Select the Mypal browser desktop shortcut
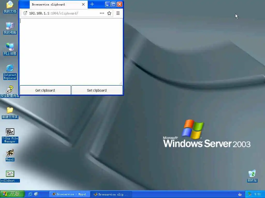The height and width of the screenshot is (198, 265). 10,155
